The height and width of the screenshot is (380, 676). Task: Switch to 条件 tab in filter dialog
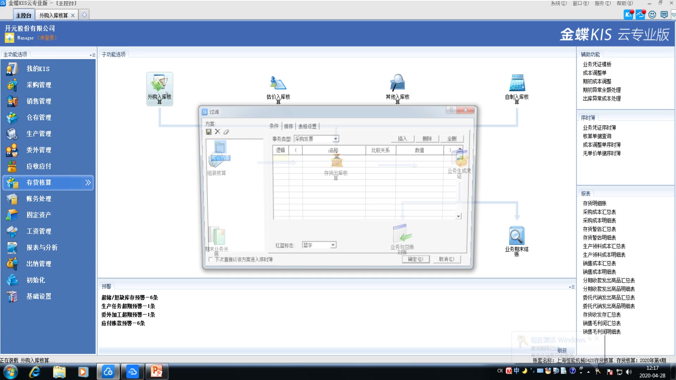pyautogui.click(x=274, y=126)
